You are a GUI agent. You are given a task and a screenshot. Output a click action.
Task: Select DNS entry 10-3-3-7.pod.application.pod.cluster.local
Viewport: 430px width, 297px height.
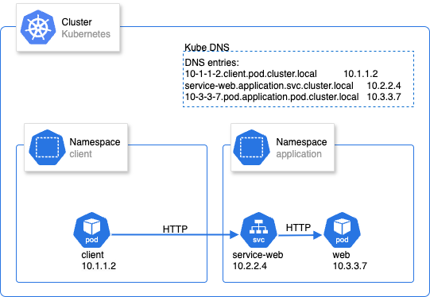click(x=272, y=97)
